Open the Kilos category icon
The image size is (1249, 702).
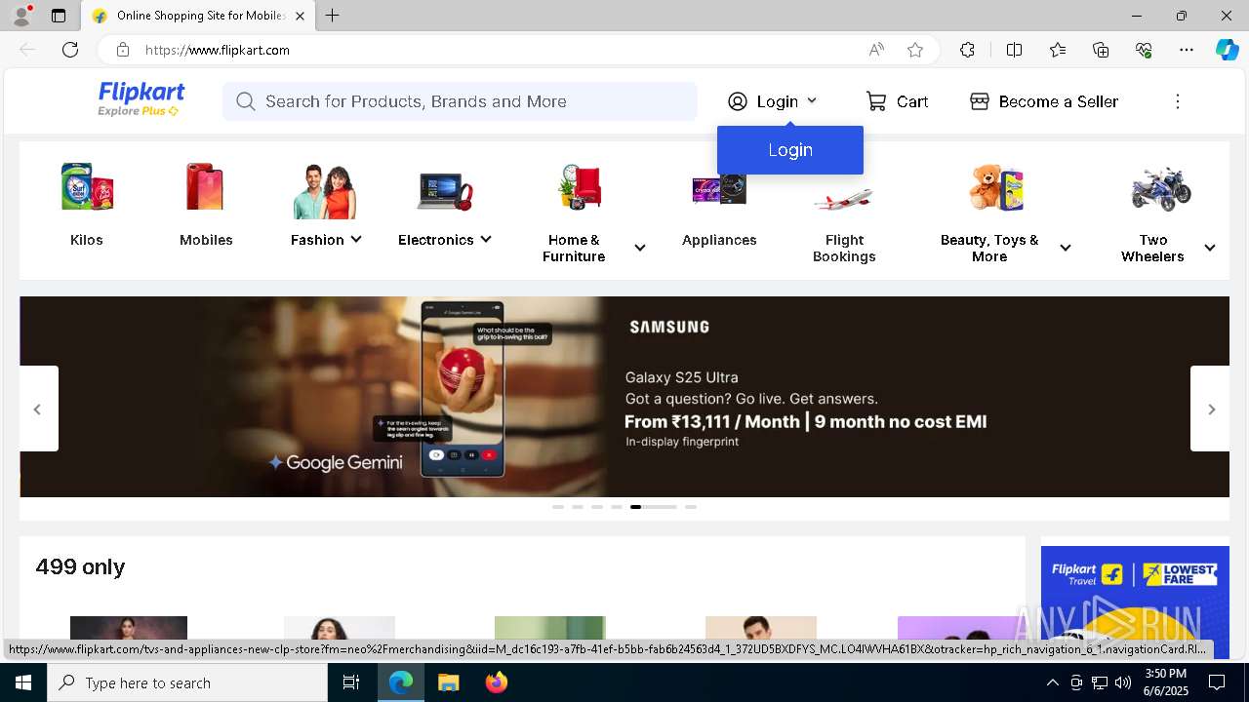click(87, 186)
